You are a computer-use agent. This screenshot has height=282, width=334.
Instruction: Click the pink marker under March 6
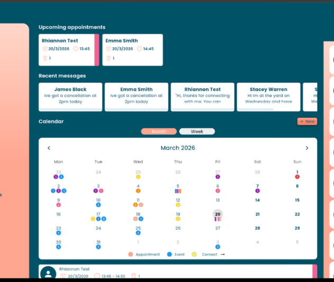(218, 191)
